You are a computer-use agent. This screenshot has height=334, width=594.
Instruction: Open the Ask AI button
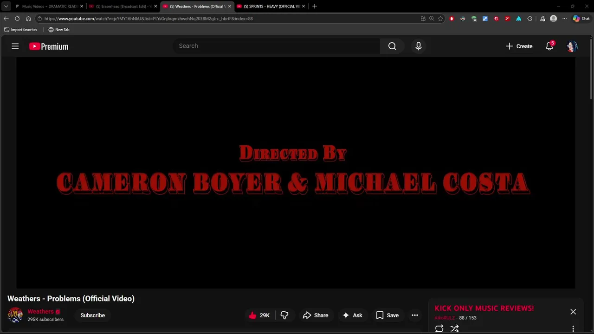click(352, 315)
